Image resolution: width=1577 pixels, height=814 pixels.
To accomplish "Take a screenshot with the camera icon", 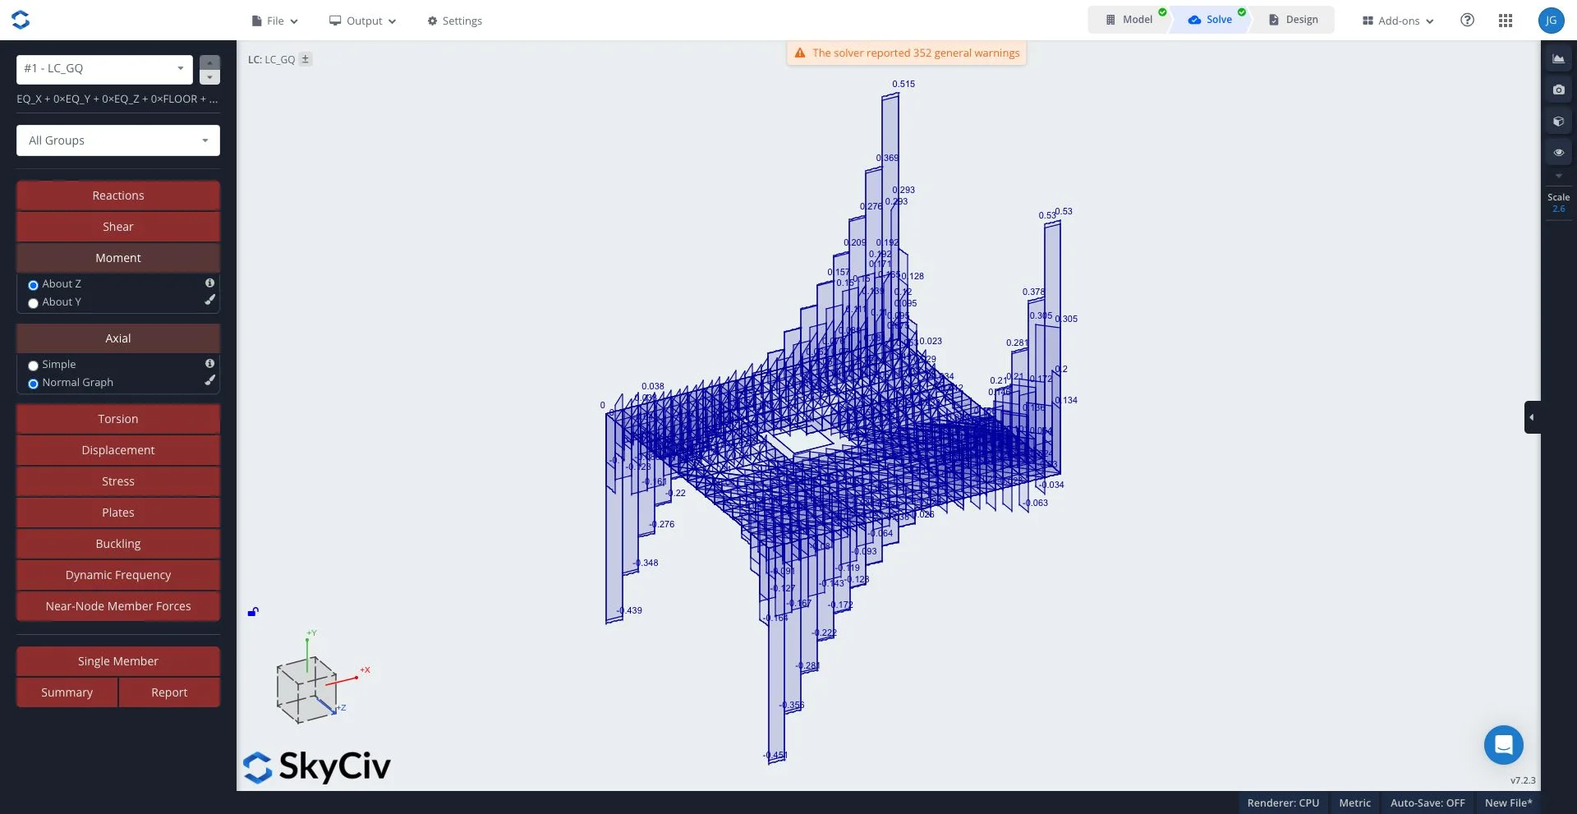I will 1558,90.
